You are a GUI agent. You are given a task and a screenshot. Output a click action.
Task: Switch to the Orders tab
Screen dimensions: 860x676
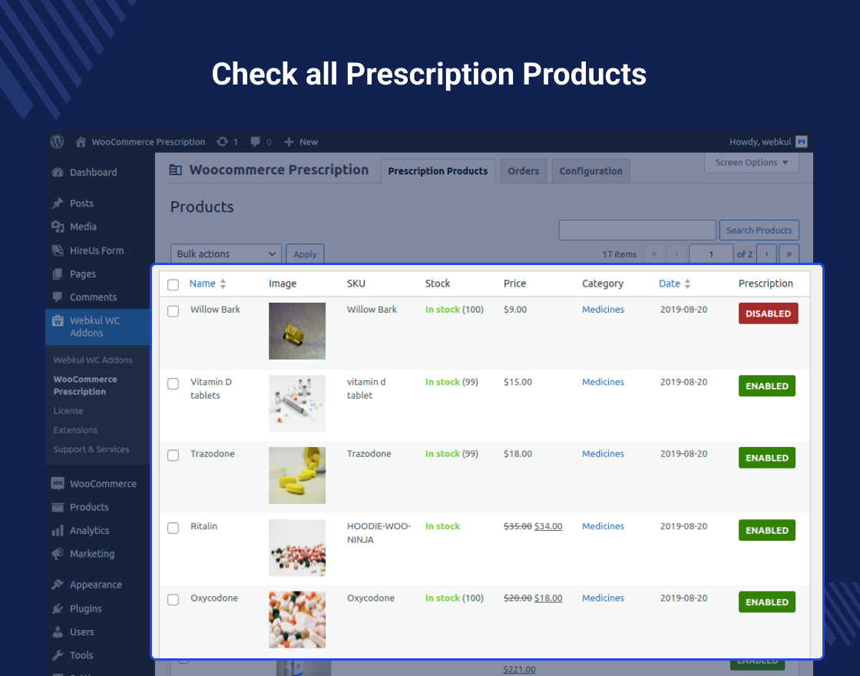(x=524, y=171)
